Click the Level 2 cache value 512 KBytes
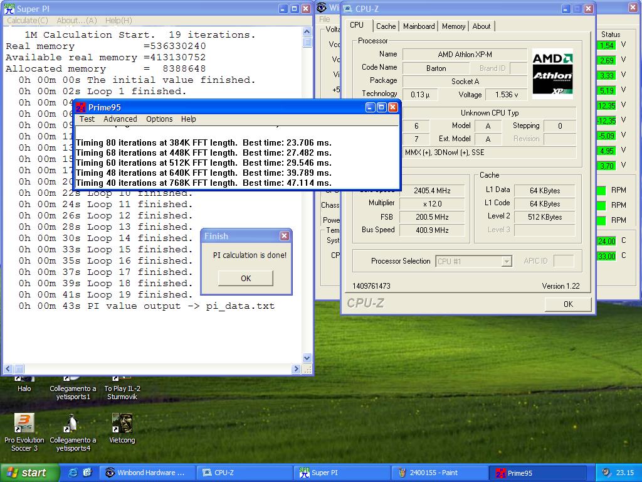The image size is (642, 482). point(545,217)
